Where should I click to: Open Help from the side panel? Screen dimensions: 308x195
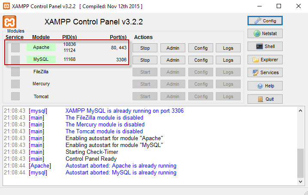pos(265,86)
